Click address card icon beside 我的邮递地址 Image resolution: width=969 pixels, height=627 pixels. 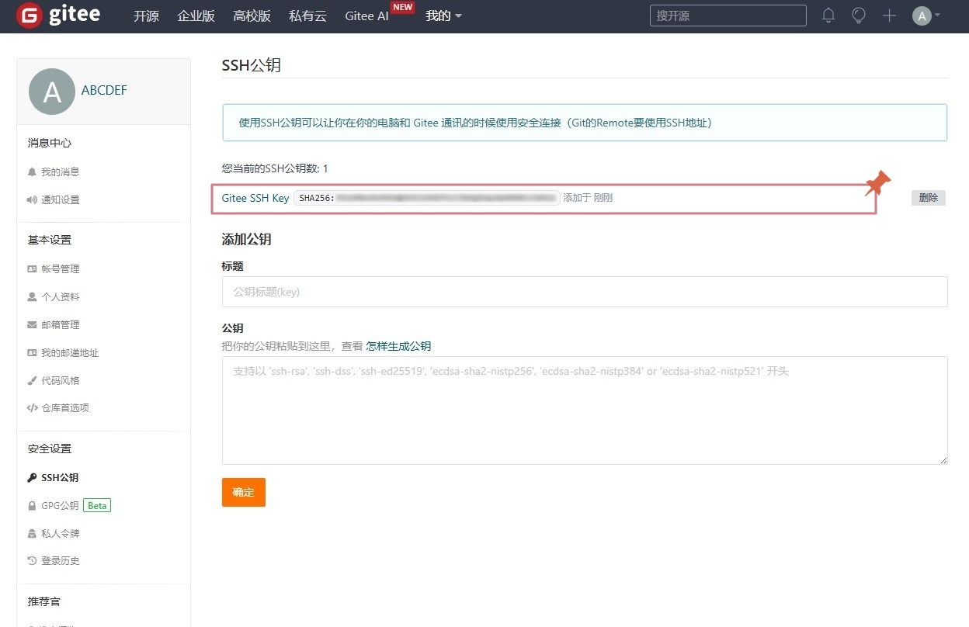(32, 352)
